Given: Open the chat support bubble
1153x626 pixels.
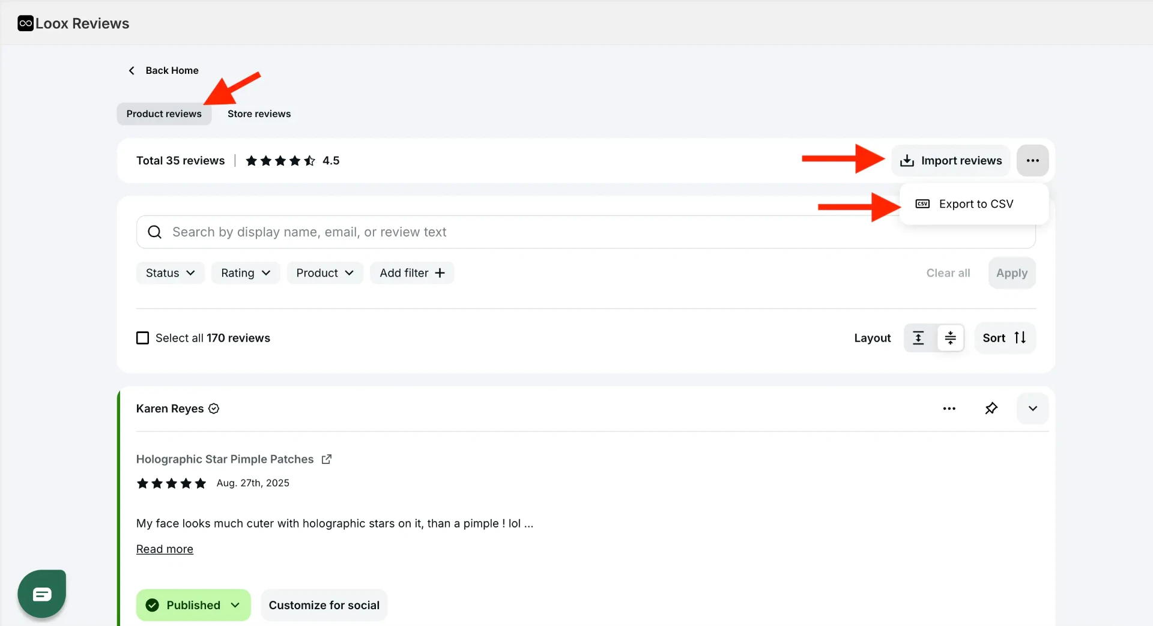Looking at the screenshot, I should (x=42, y=594).
